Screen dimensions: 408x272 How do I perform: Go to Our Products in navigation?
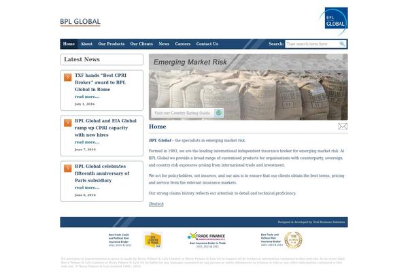112,44
